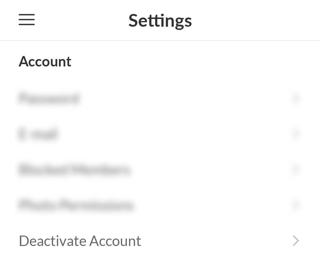
Task: Tap the Blocked Members row chevron
Action: [296, 169]
